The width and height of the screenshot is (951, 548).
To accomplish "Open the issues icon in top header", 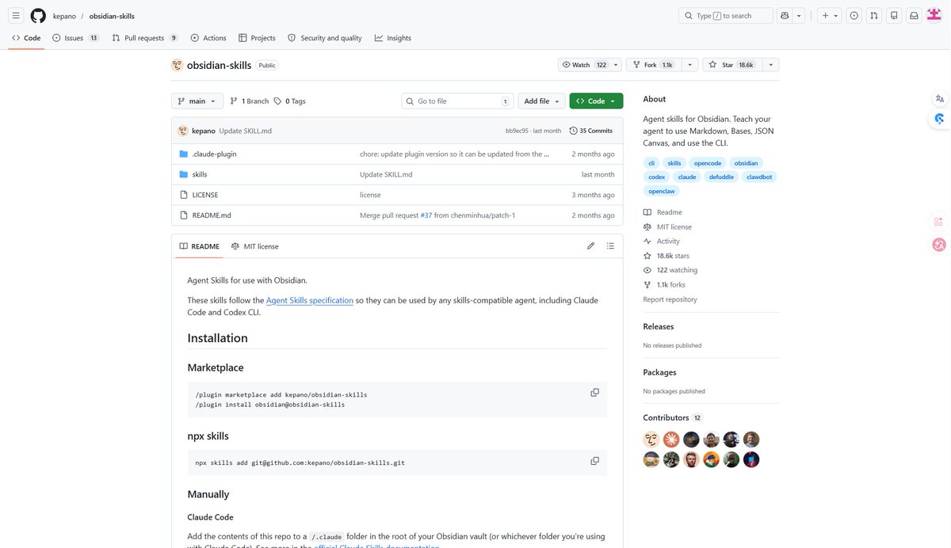I will (x=854, y=16).
